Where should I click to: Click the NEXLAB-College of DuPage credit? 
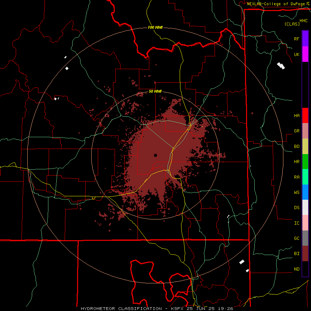click(276, 4)
